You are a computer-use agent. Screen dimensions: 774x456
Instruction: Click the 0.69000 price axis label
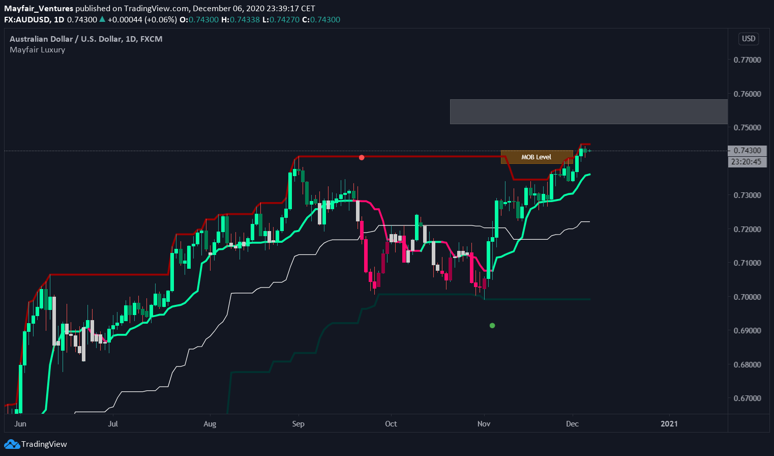pyautogui.click(x=747, y=330)
